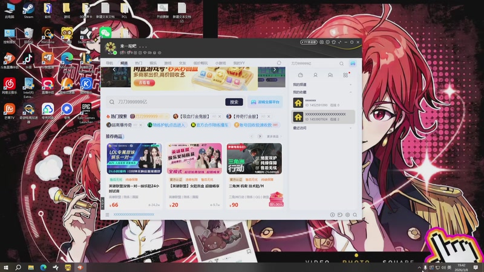Open the settings gear in YY bottom bar
This screenshot has height=272, width=484.
(347, 215)
